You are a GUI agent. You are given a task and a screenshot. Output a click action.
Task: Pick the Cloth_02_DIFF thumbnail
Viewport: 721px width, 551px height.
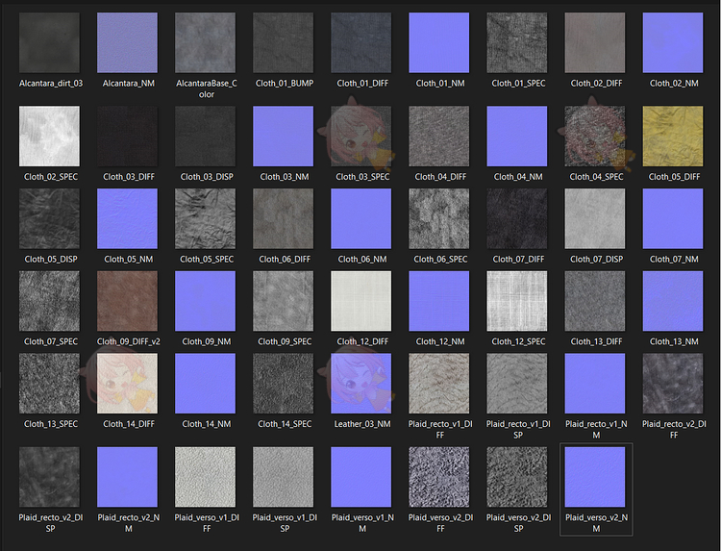[x=595, y=42]
